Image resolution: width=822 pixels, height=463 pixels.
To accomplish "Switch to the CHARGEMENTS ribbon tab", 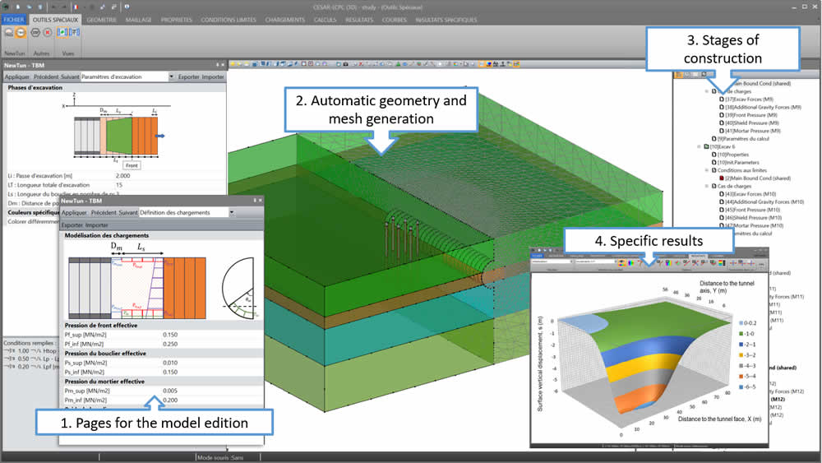I will 284,20.
